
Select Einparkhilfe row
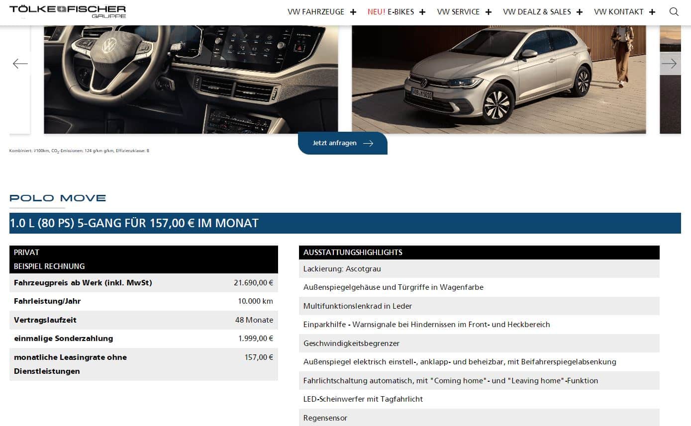tap(479, 325)
